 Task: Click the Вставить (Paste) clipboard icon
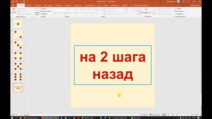pos(14,10)
